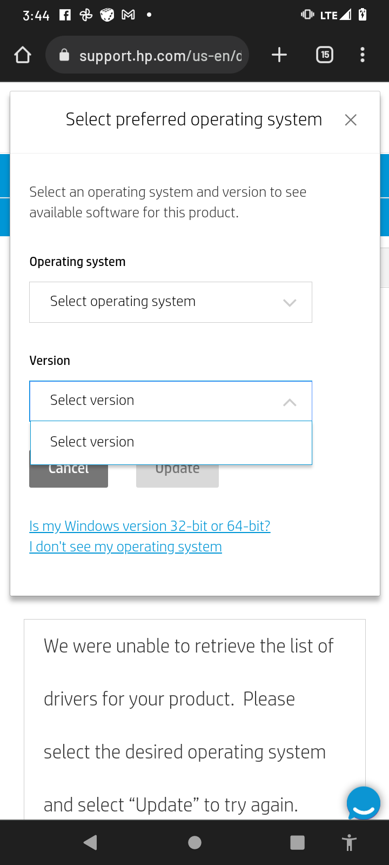The image size is (389, 865).
Task: Close the operating system dialog
Action: tap(351, 120)
